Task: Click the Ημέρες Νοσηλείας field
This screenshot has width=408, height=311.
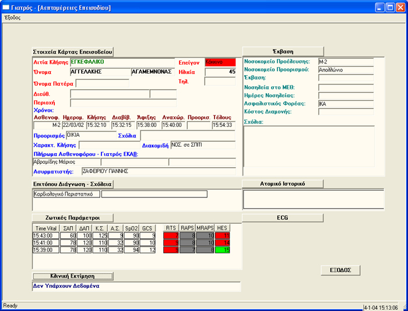Action: click(x=346, y=96)
